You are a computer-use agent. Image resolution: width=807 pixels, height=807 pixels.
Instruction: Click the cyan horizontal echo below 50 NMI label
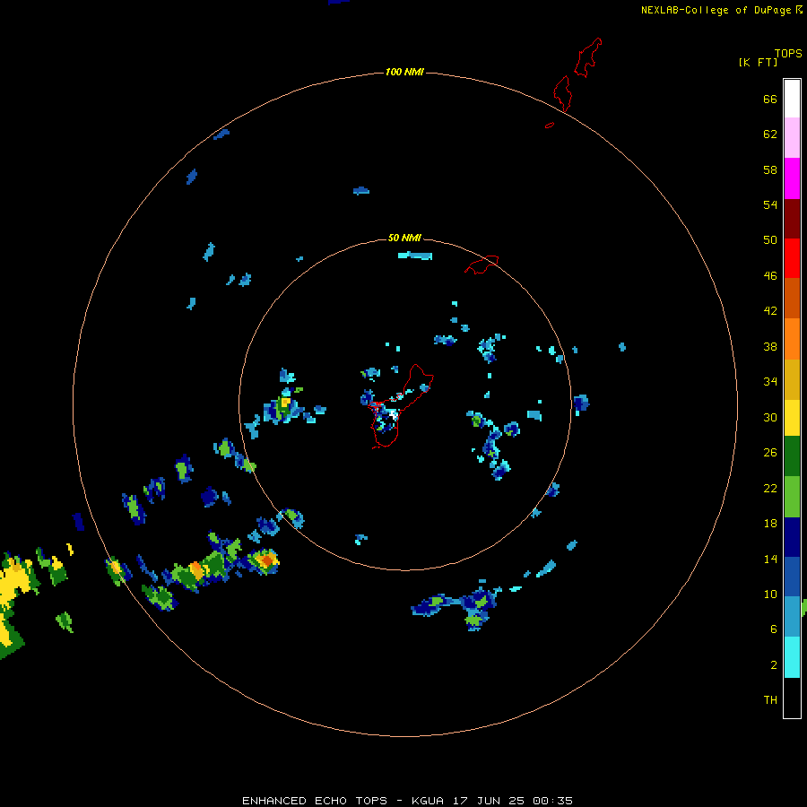tap(415, 256)
